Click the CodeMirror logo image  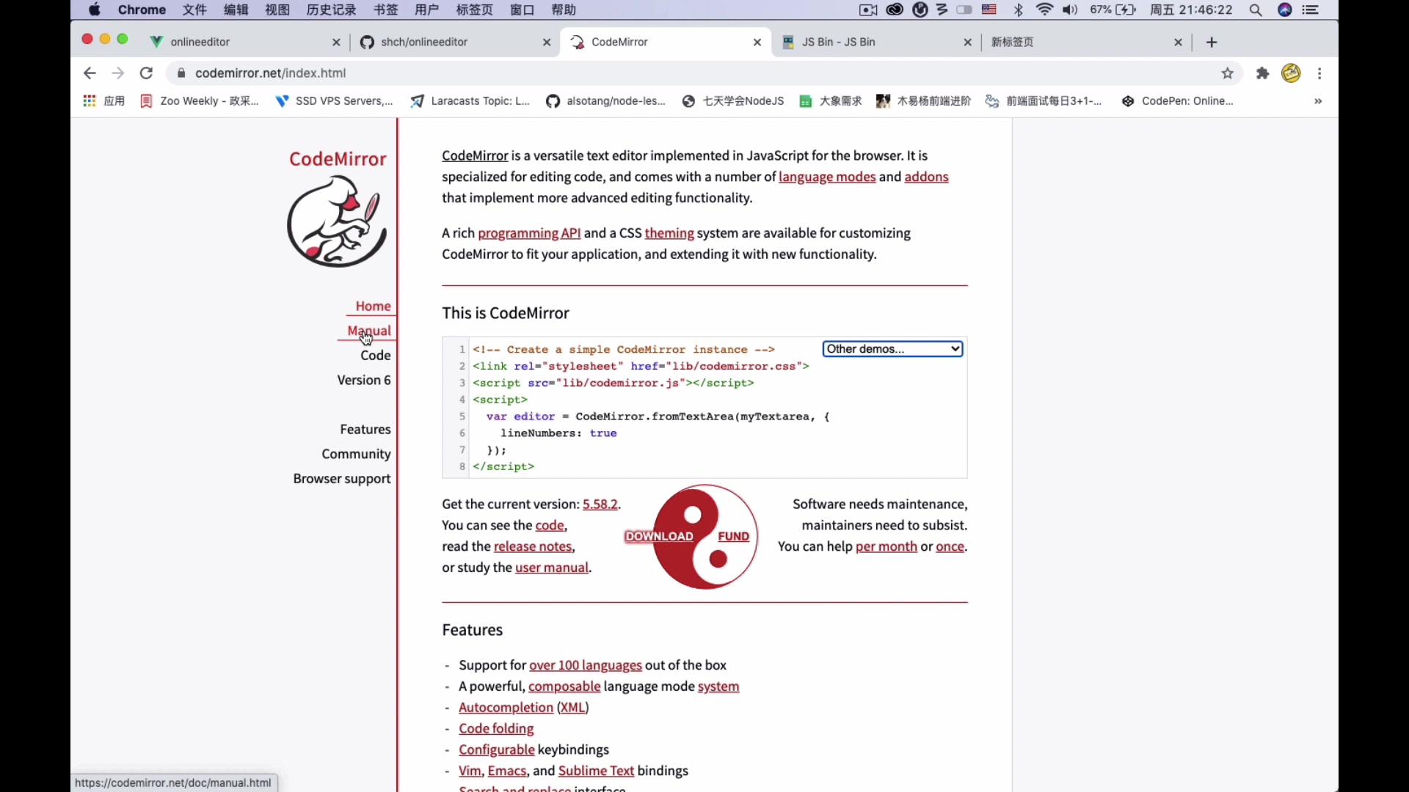[x=337, y=221]
